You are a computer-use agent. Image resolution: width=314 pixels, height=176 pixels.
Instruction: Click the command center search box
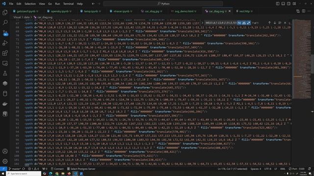(163, 3)
